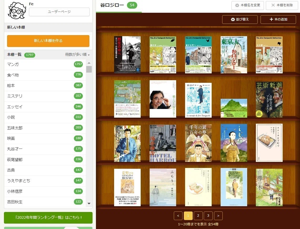The width and height of the screenshot is (300, 229).
Task: Select the 食べ物 shelf
Action: click(x=45, y=75)
